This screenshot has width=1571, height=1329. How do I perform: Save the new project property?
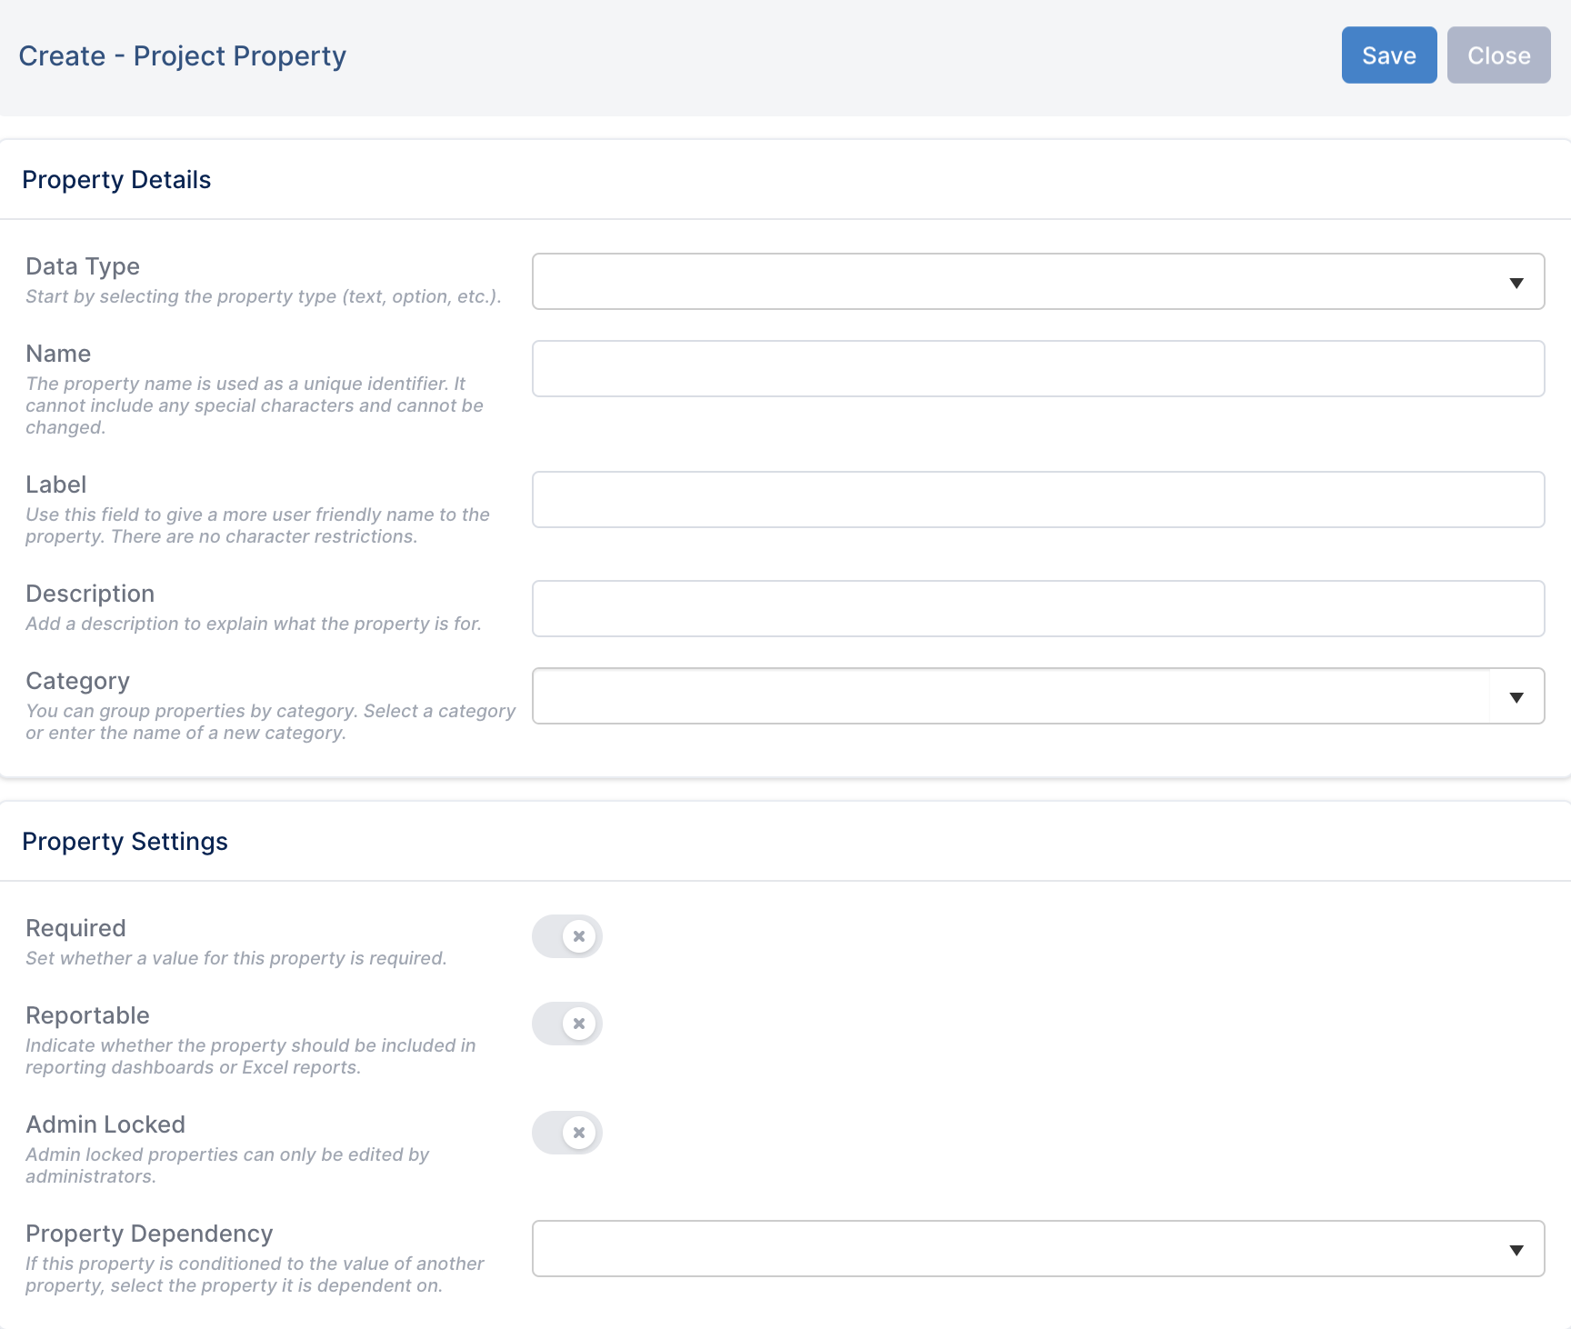coord(1389,55)
